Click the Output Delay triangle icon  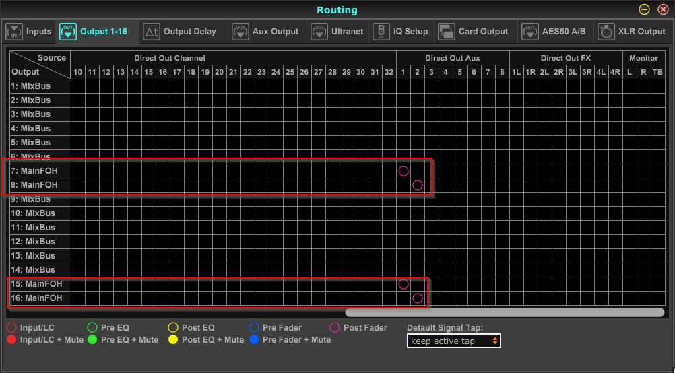click(x=152, y=32)
